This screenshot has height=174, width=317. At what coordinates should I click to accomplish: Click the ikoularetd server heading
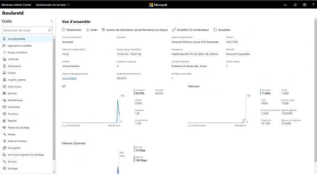(13, 13)
